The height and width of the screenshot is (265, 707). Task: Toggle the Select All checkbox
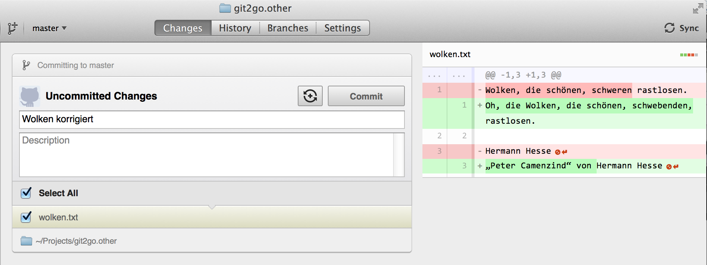tap(26, 193)
